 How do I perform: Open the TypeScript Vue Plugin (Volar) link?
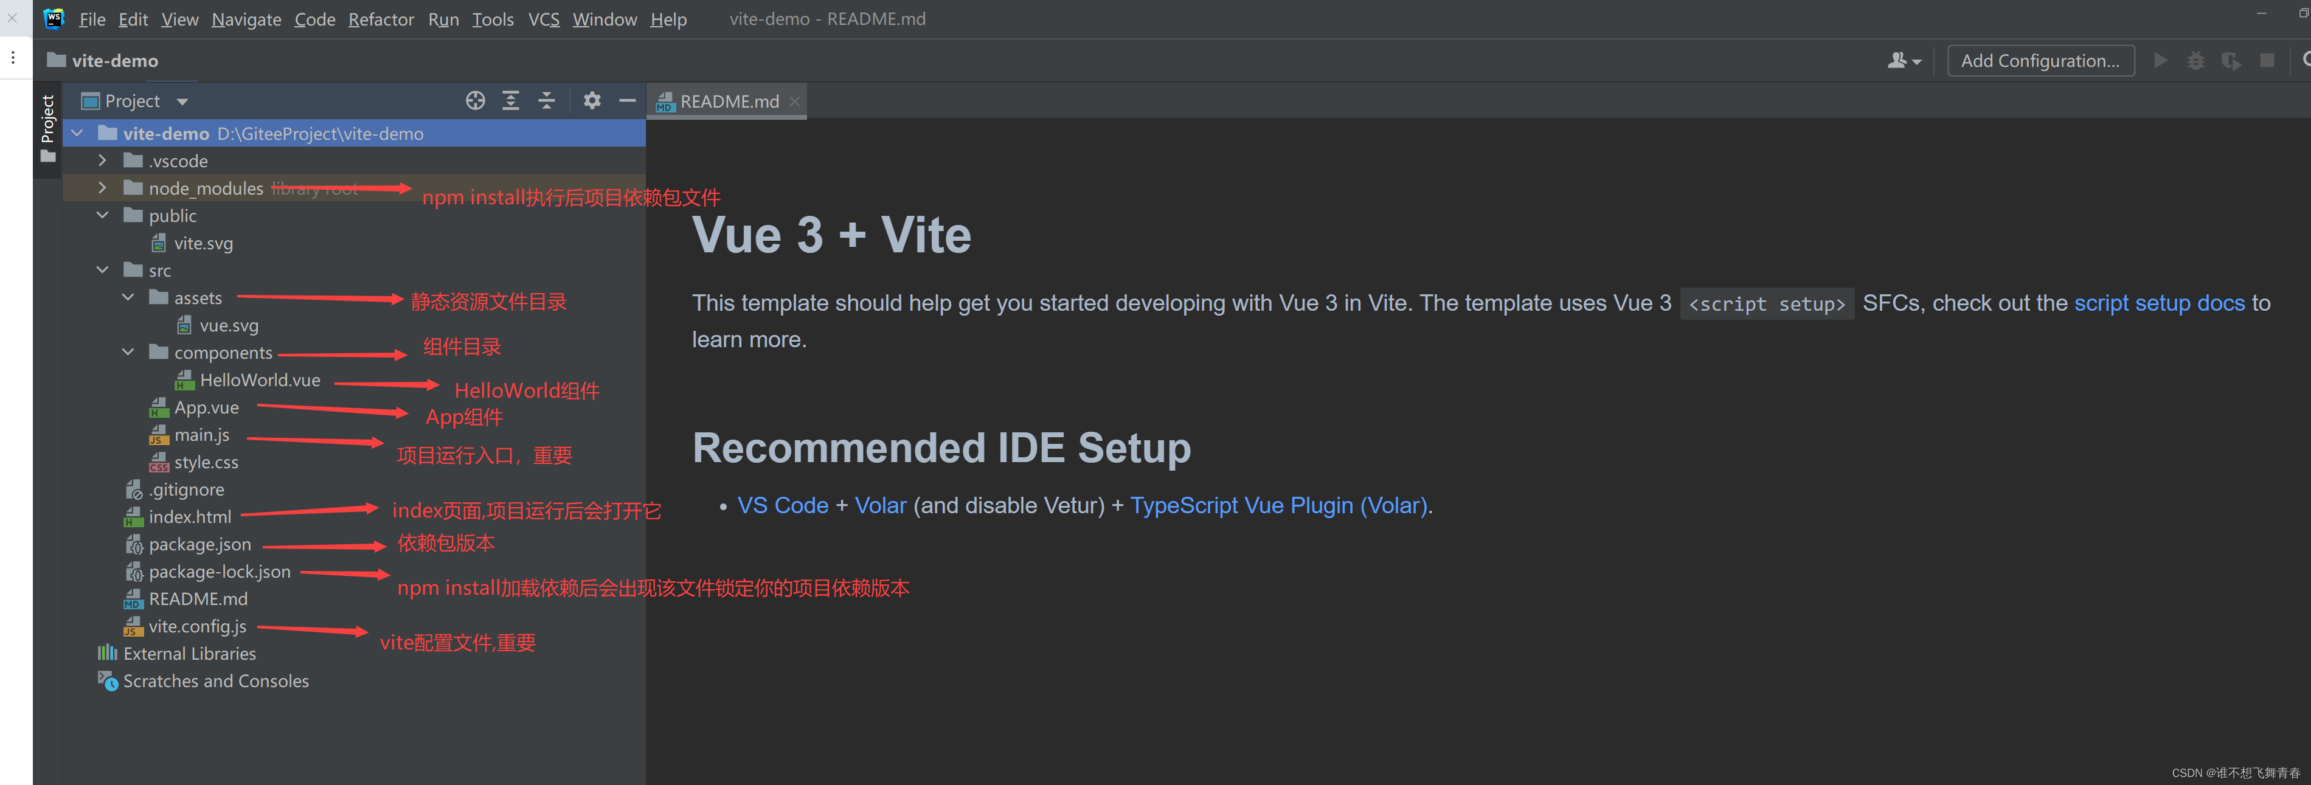[x=1278, y=506]
